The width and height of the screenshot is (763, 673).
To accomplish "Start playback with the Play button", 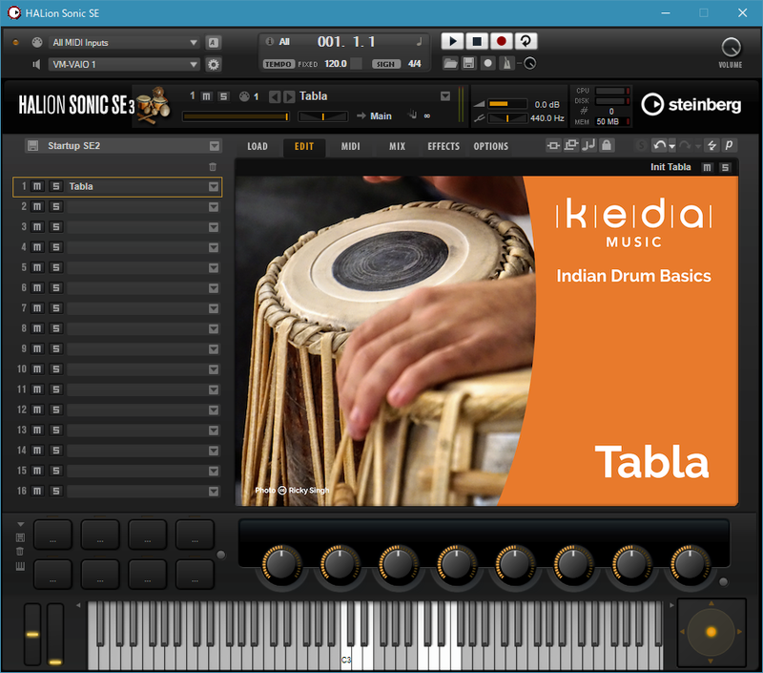I will coord(452,41).
